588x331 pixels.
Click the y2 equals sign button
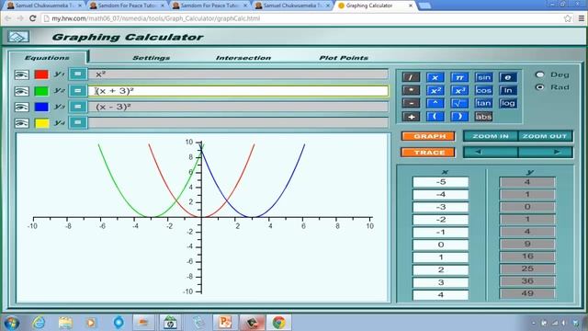click(78, 90)
